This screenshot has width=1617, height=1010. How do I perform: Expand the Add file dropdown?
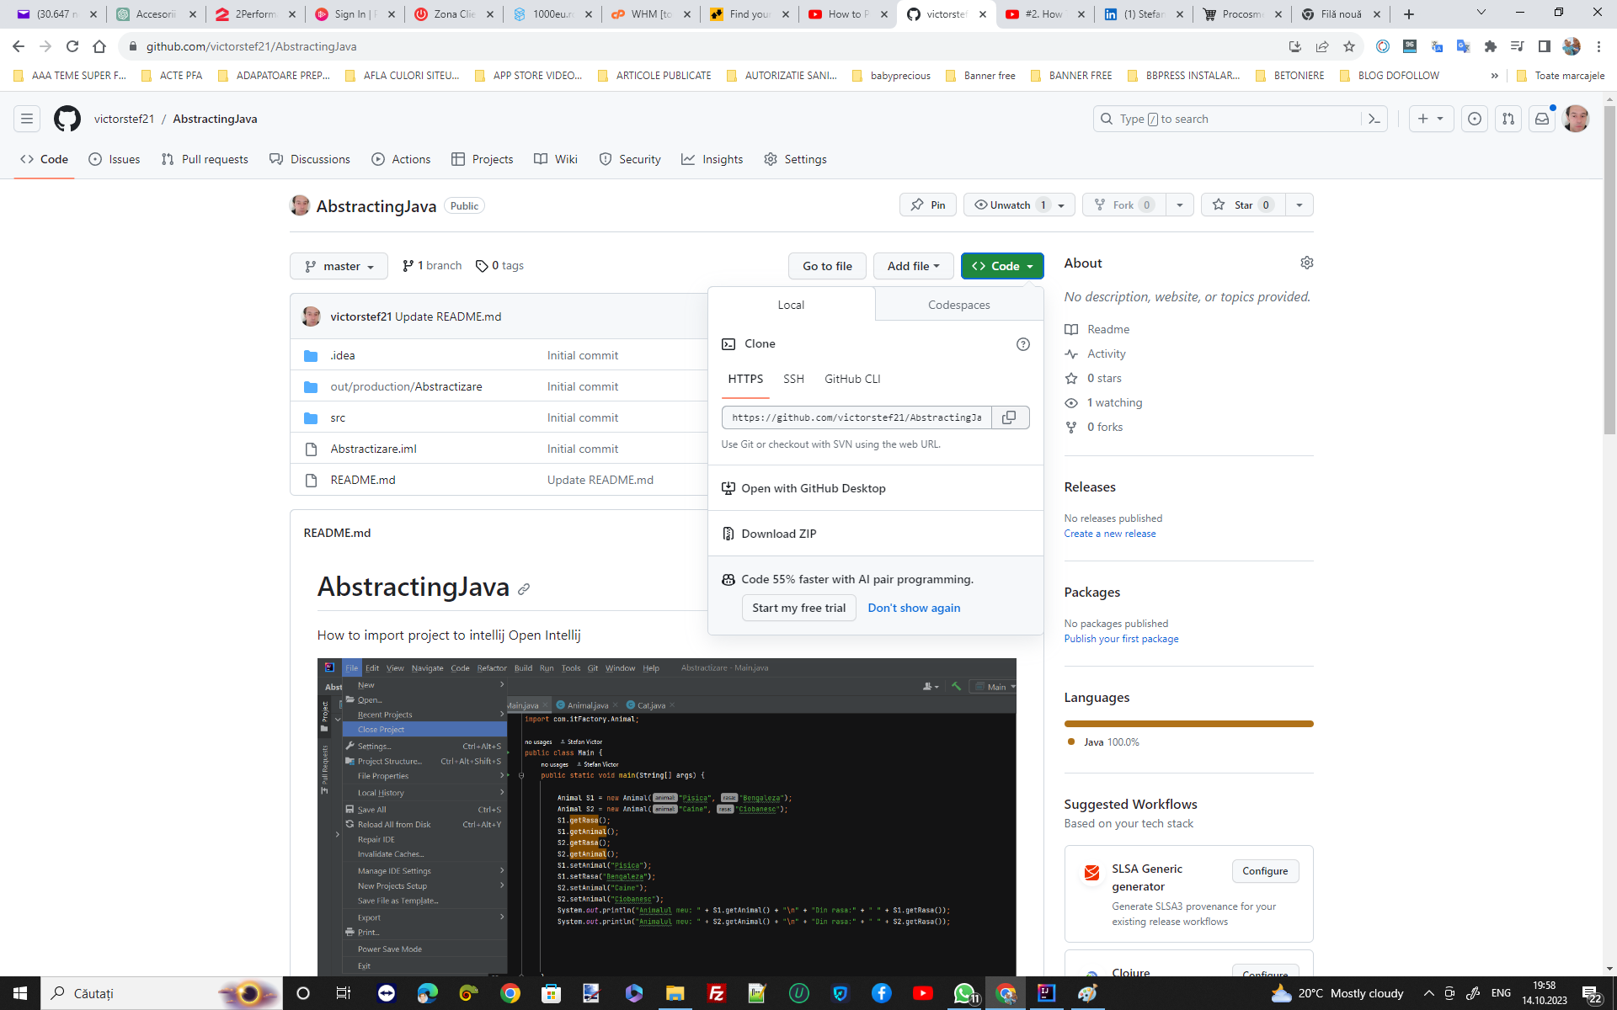[913, 266]
